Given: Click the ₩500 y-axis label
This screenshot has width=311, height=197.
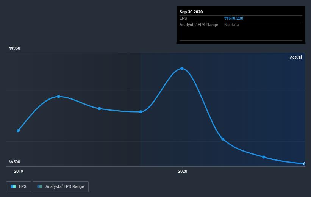Looking at the screenshot, I should pos(14,162).
